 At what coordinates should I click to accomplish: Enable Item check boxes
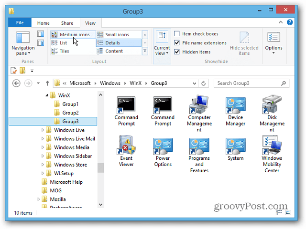point(177,34)
